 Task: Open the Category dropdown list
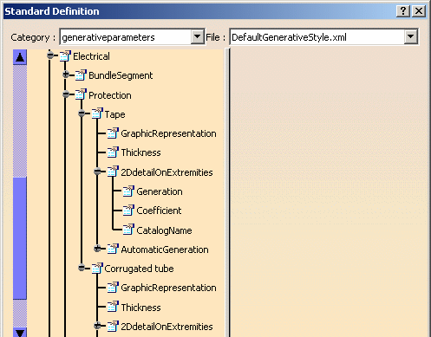click(x=198, y=36)
